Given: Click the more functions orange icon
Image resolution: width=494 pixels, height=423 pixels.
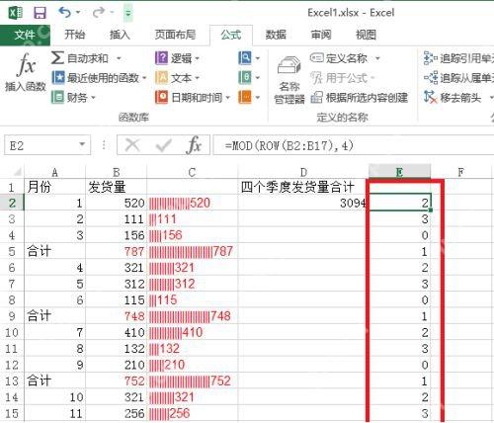Looking at the screenshot, I should coord(245,97).
